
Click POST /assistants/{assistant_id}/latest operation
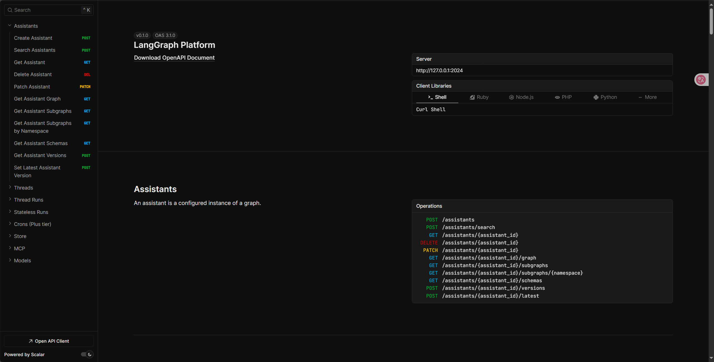click(482, 296)
